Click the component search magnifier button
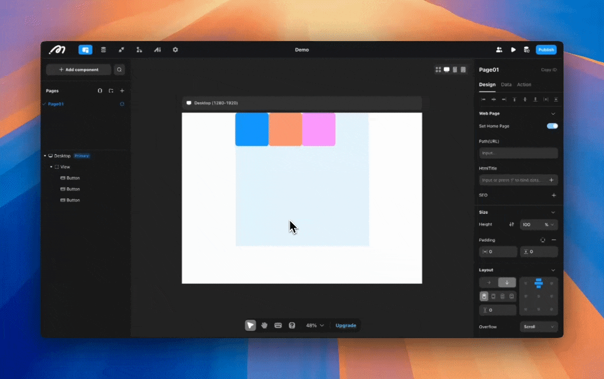Image resolution: width=604 pixels, height=379 pixels. tap(119, 70)
